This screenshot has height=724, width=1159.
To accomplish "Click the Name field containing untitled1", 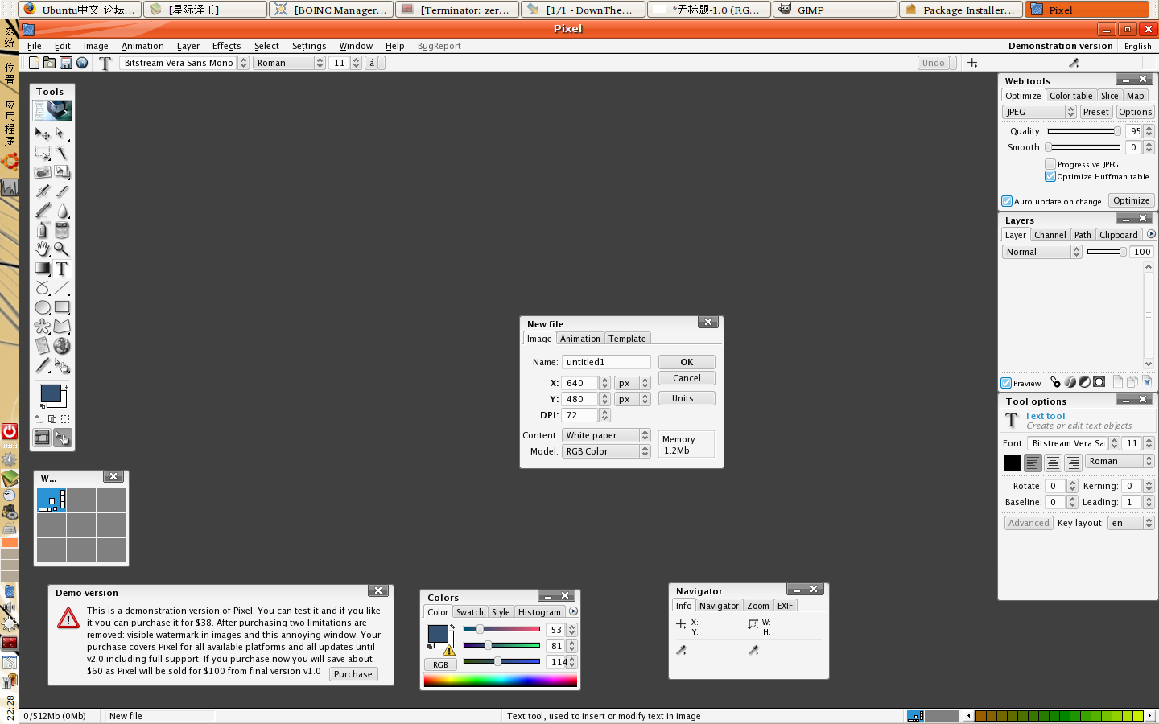I will [x=606, y=362].
